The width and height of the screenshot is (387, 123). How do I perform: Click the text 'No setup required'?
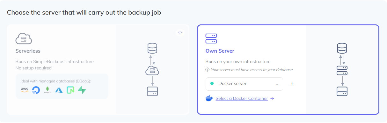(33, 68)
